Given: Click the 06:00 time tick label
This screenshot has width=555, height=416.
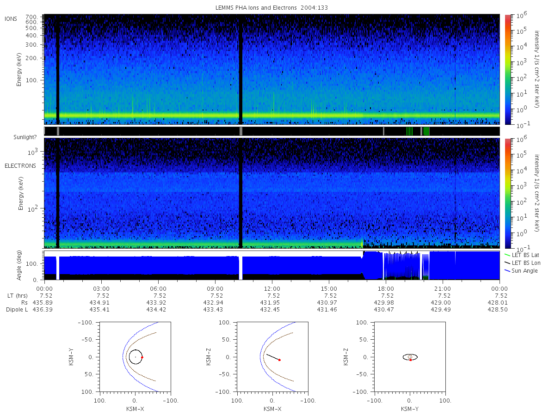Looking at the screenshot, I should pyautogui.click(x=158, y=288).
